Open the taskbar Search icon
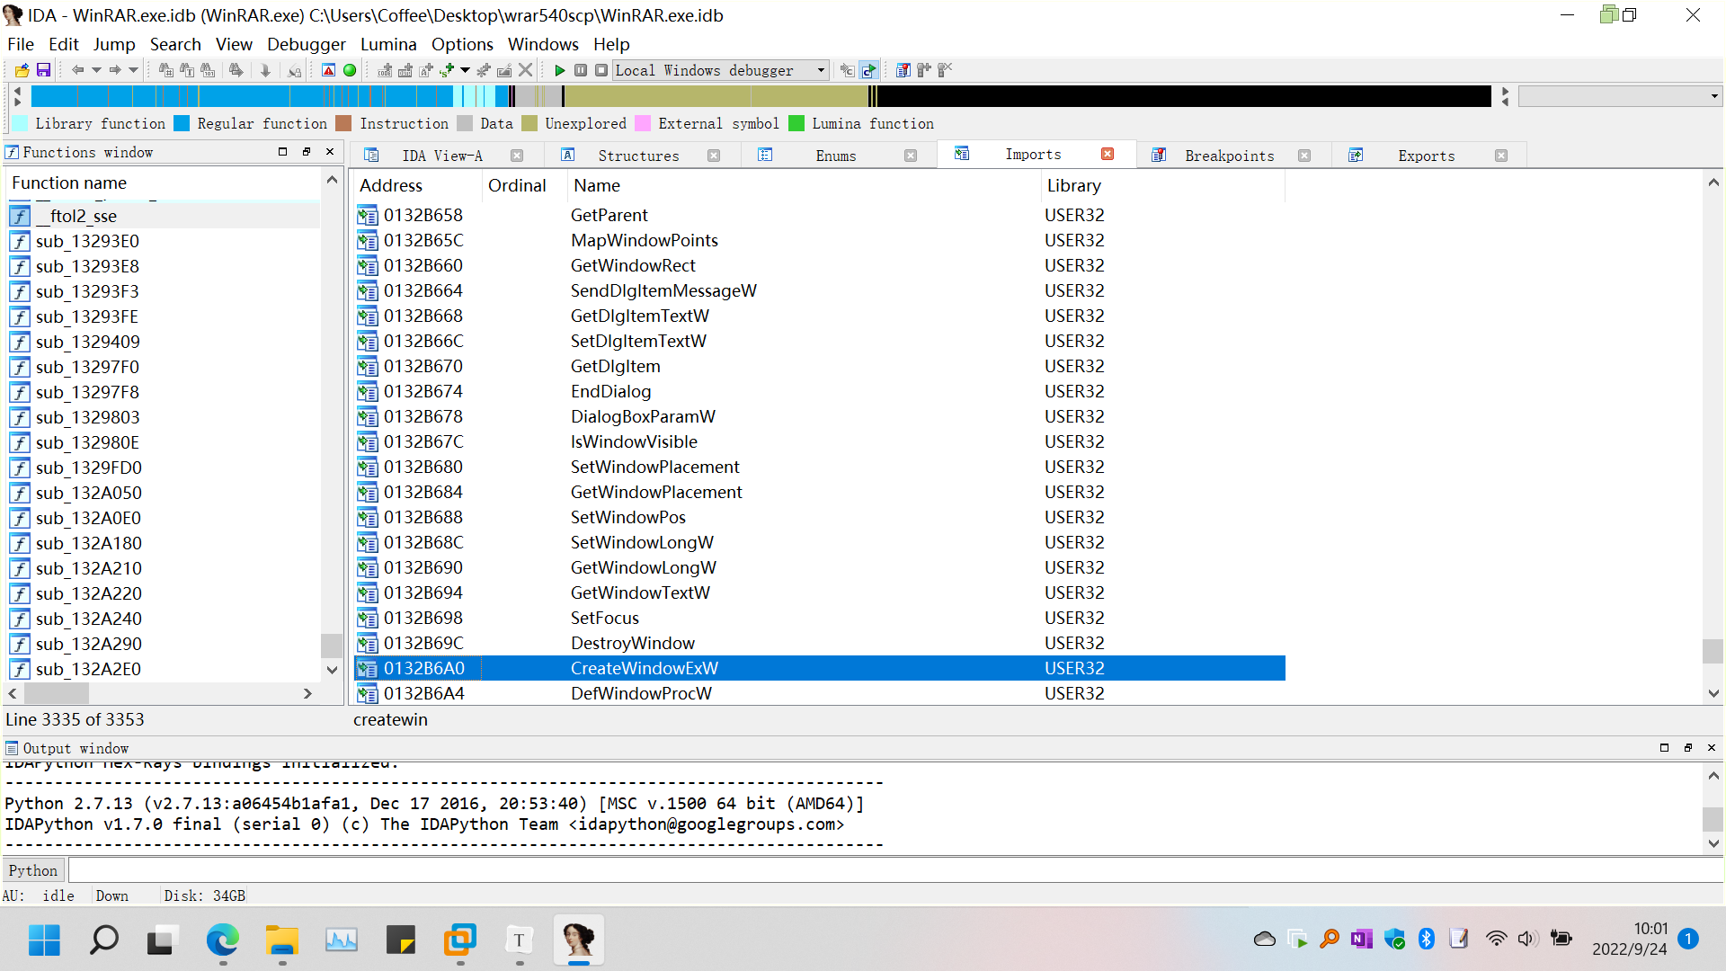The height and width of the screenshot is (971, 1726). pyautogui.click(x=103, y=940)
